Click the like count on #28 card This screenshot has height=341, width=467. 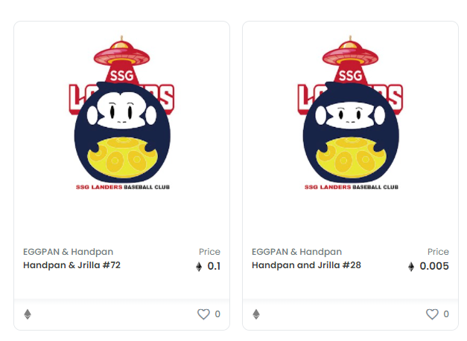click(446, 314)
